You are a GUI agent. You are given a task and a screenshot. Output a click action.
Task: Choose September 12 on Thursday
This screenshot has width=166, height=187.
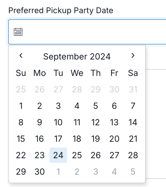pos(96,122)
